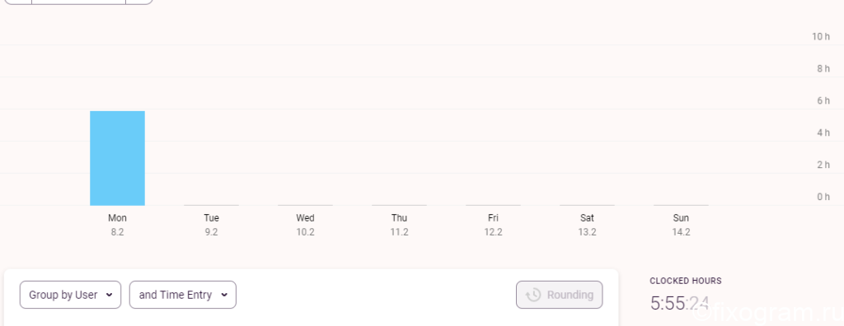Select the Tue 9.2 day label
The height and width of the screenshot is (326, 844).
click(x=211, y=225)
